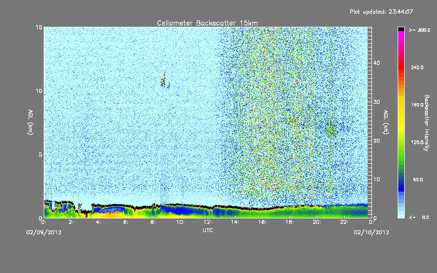Click the 'Backscatter Intensity' colorbar label
This screenshot has height=273, width=437.
[x=427, y=123]
